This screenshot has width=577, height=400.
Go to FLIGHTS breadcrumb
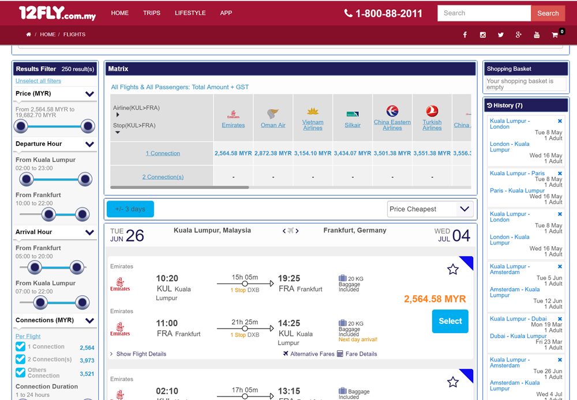pos(74,34)
